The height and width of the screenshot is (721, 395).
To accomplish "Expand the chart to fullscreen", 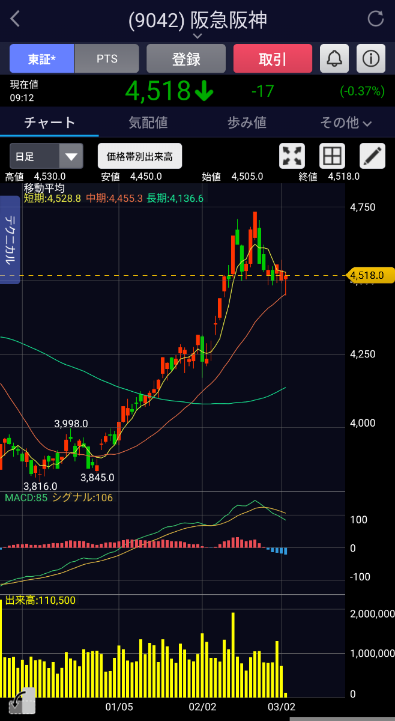I will coord(292,156).
